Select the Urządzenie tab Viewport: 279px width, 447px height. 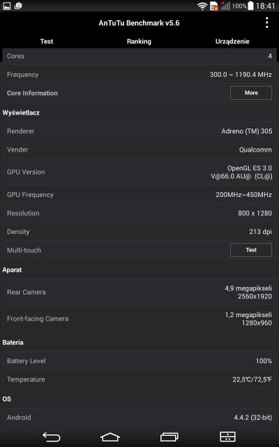tap(232, 41)
